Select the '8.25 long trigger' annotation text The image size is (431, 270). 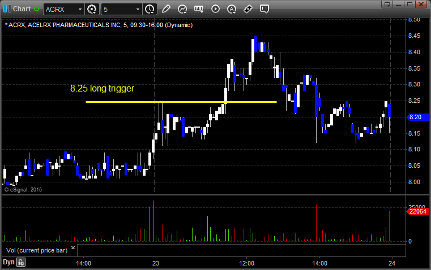pyautogui.click(x=103, y=88)
